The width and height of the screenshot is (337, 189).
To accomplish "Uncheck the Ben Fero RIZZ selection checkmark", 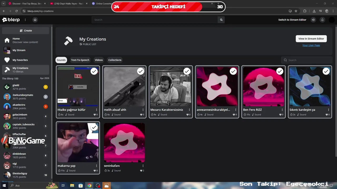I will (280, 71).
